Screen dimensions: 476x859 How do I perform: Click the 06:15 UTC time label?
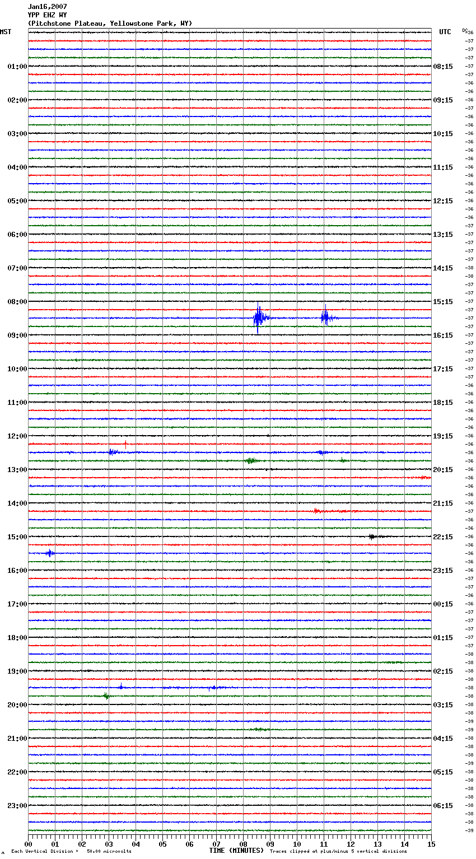pyautogui.click(x=443, y=806)
